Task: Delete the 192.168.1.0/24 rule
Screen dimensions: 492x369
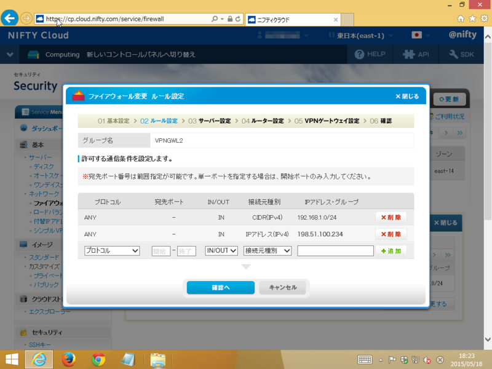Action: pos(391,218)
